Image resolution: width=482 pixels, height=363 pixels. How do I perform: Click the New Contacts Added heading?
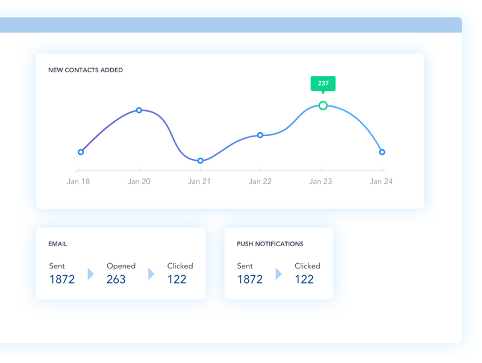86,70
